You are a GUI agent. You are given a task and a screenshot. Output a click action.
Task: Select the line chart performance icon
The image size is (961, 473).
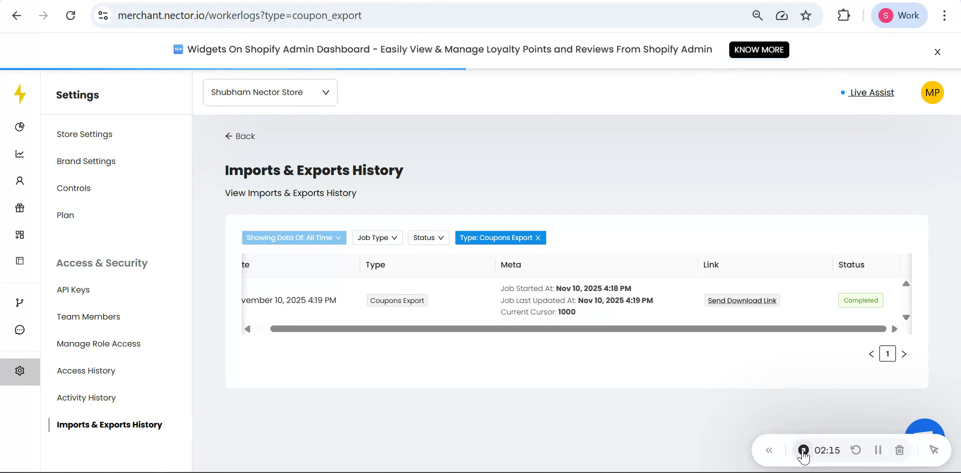tap(20, 153)
